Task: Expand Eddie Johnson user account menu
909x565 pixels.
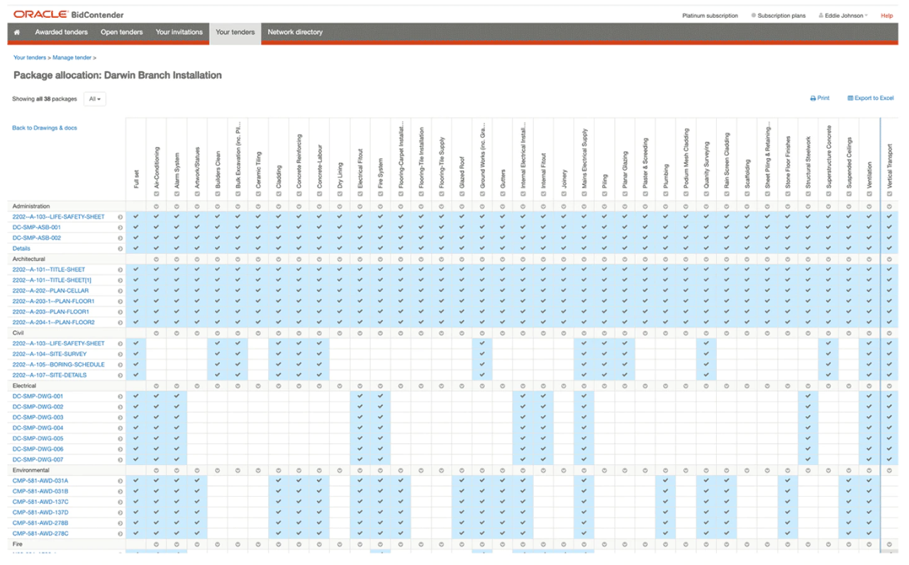Action: coord(842,16)
